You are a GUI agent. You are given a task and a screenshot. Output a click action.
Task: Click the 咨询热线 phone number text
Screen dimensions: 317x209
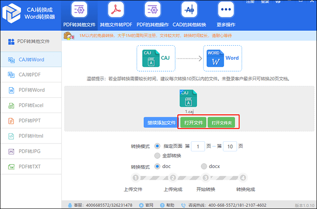pos(227,205)
